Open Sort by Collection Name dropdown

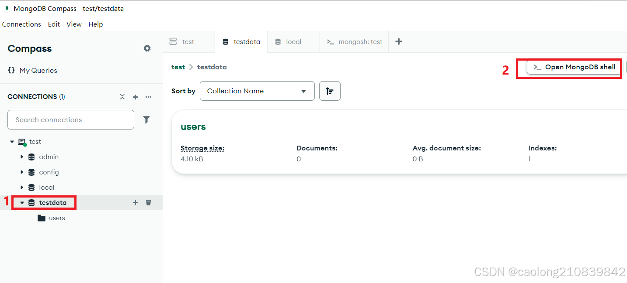point(257,91)
